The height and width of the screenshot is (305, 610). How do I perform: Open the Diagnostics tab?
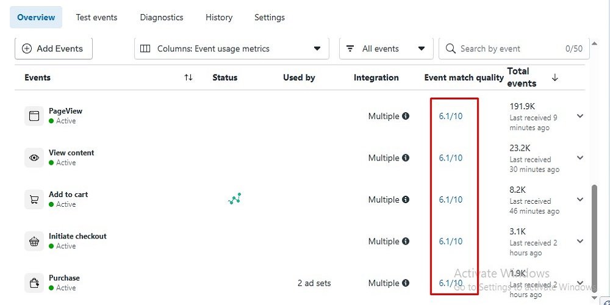pyautogui.click(x=162, y=18)
